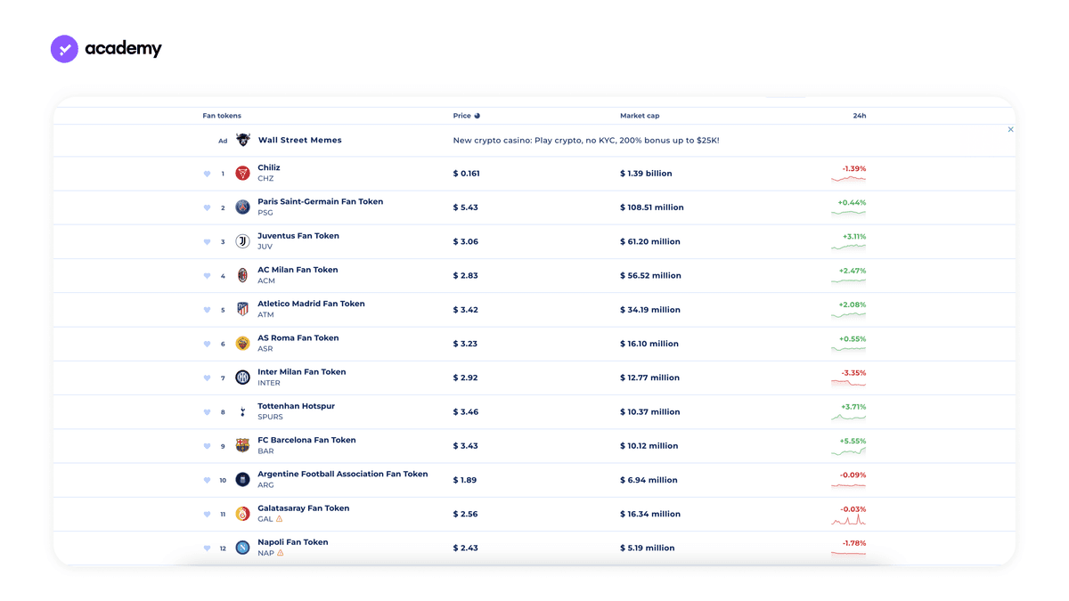The width and height of the screenshot is (1069, 601).
Task: Sort by the Price column header
Action: tap(461, 116)
